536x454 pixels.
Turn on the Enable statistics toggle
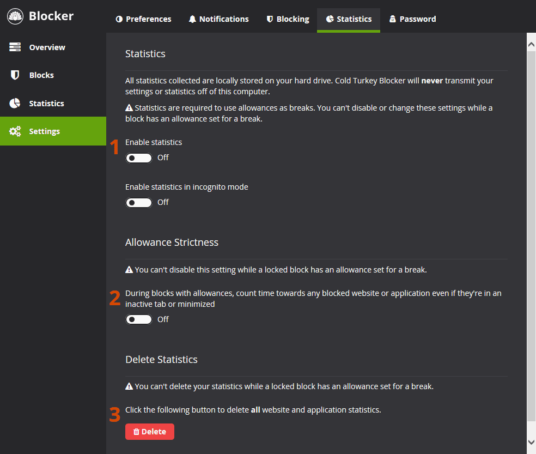pos(139,158)
